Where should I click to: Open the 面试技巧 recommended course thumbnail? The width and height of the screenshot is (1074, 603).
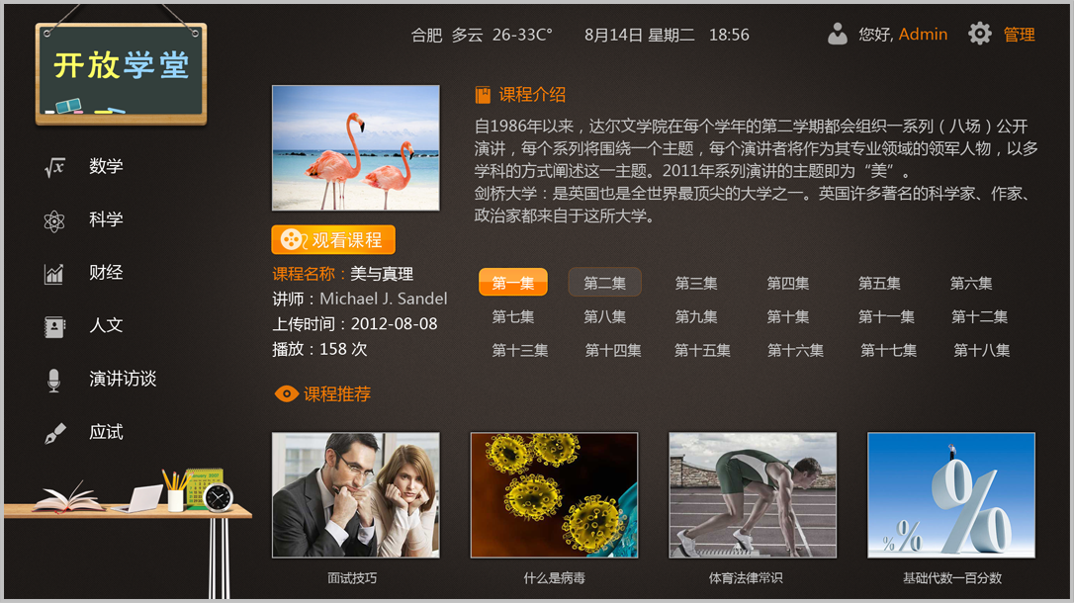355,495
